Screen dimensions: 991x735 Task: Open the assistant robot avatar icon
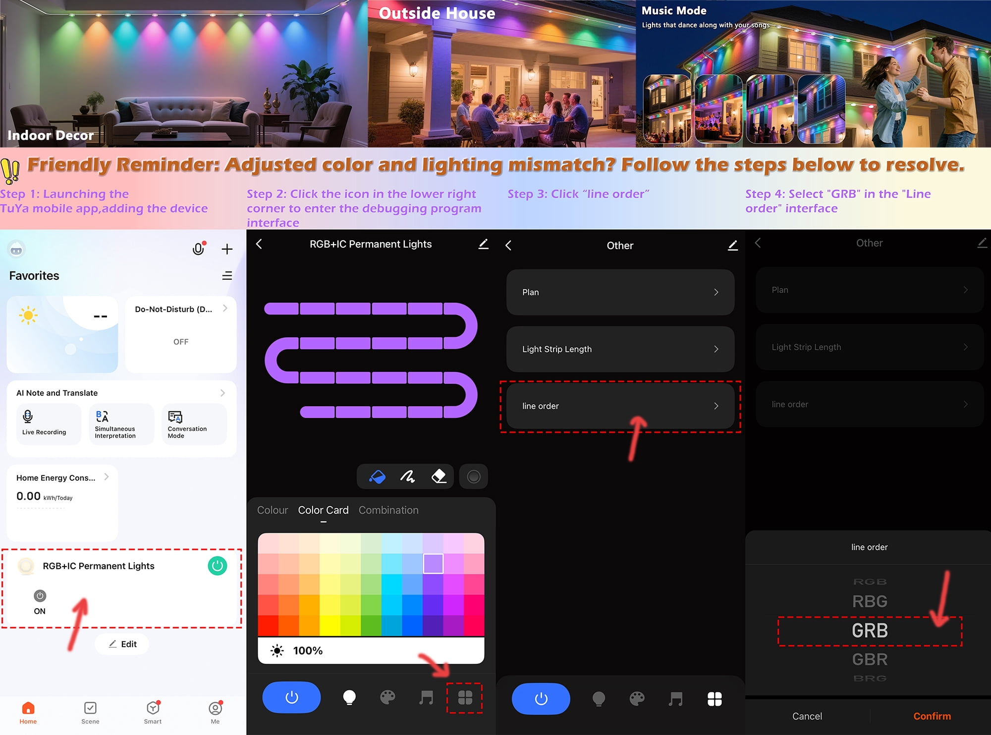click(x=16, y=250)
